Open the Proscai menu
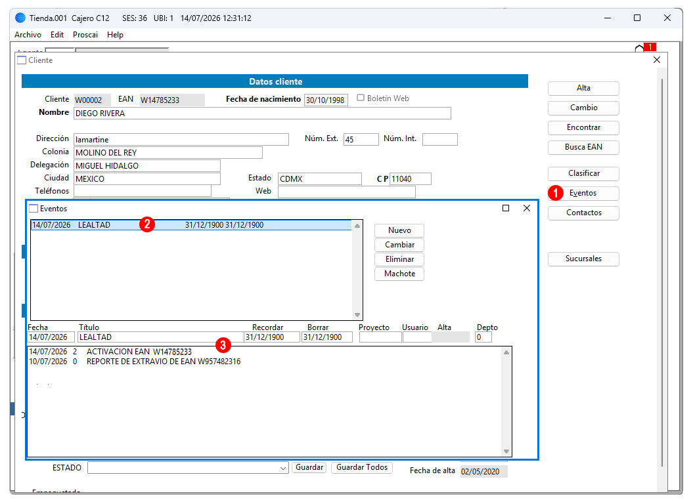693x502 pixels. pos(85,34)
